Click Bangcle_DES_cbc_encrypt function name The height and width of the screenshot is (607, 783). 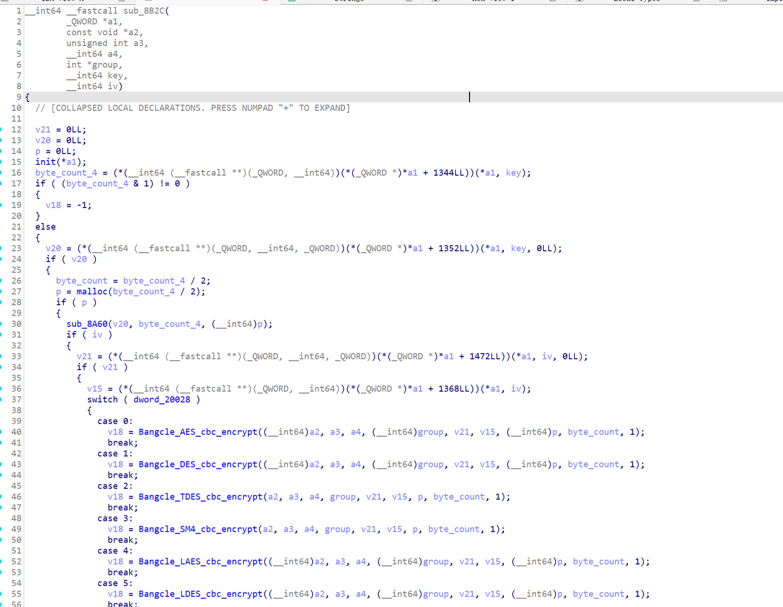pyautogui.click(x=197, y=464)
